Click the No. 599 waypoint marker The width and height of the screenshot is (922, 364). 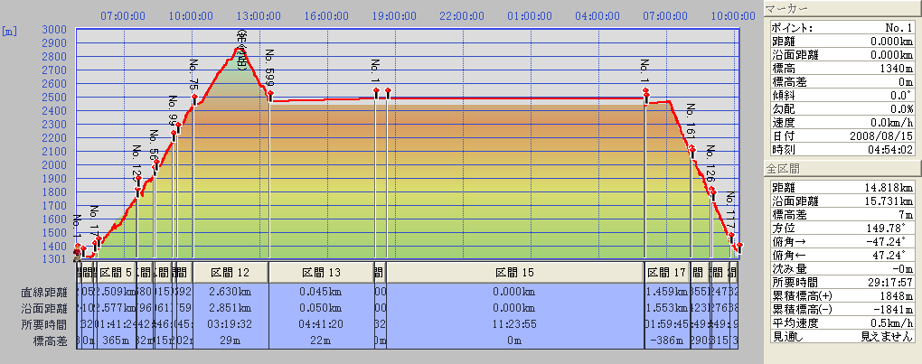pos(269,93)
